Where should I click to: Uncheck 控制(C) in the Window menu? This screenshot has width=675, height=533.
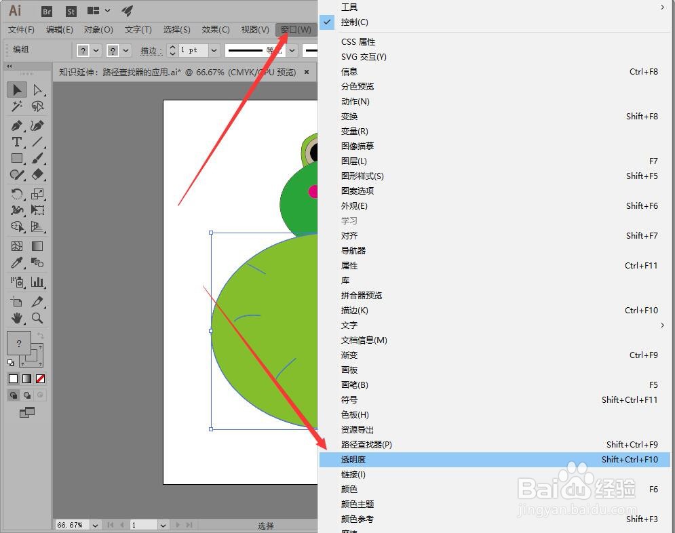(x=355, y=22)
